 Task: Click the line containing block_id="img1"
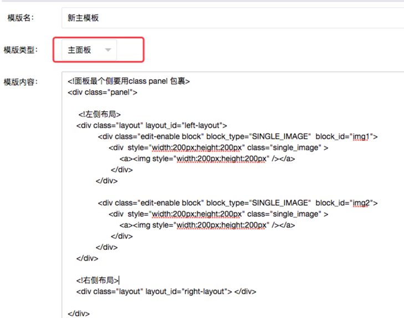pos(238,136)
